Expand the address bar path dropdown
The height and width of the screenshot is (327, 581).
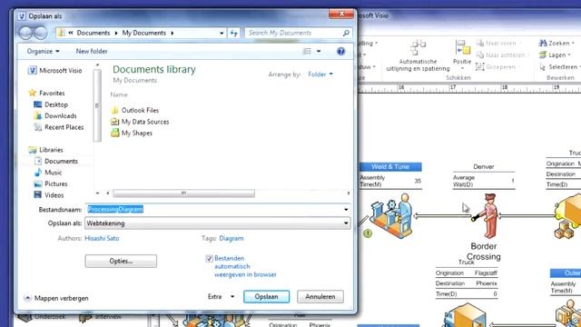[x=222, y=33]
